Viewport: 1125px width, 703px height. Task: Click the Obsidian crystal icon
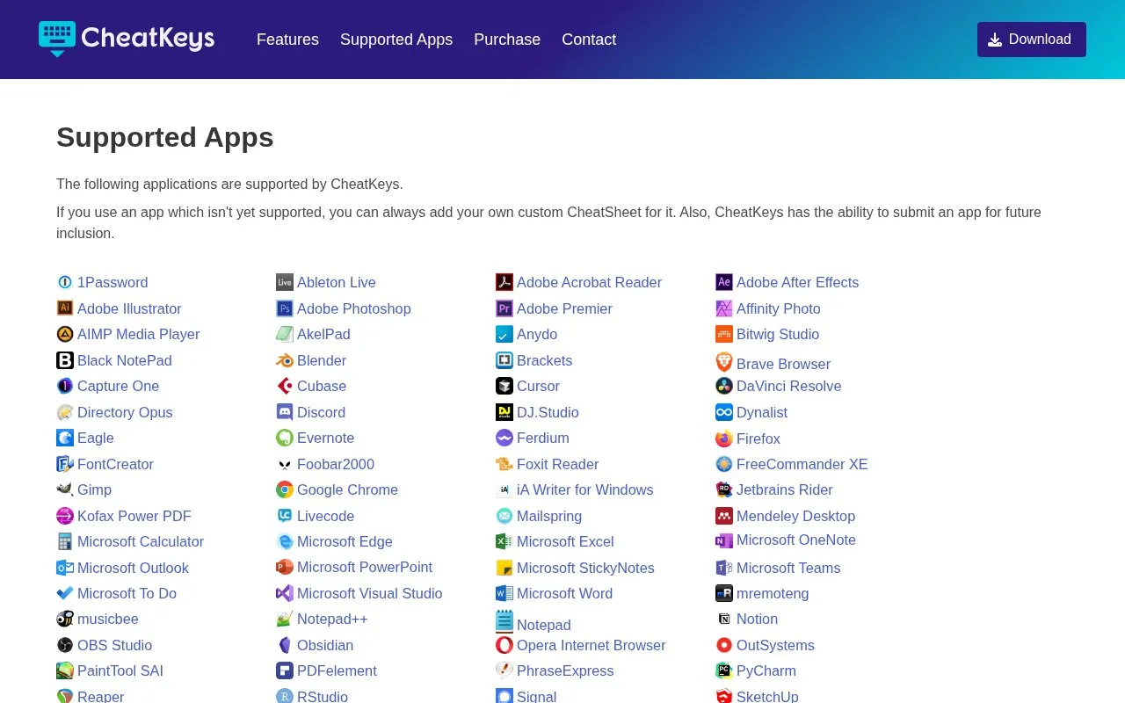tap(285, 645)
